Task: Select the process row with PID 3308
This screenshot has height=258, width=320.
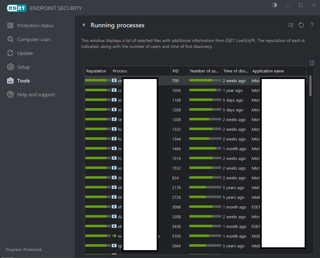Action: [195, 217]
